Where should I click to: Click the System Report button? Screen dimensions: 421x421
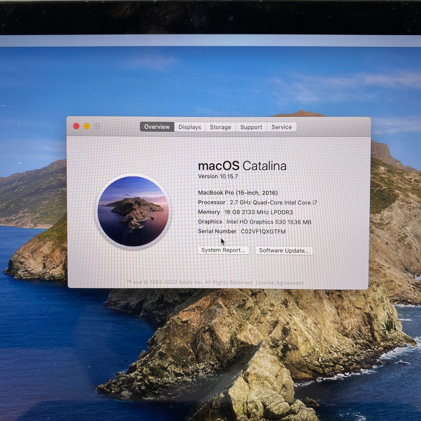pos(223,250)
